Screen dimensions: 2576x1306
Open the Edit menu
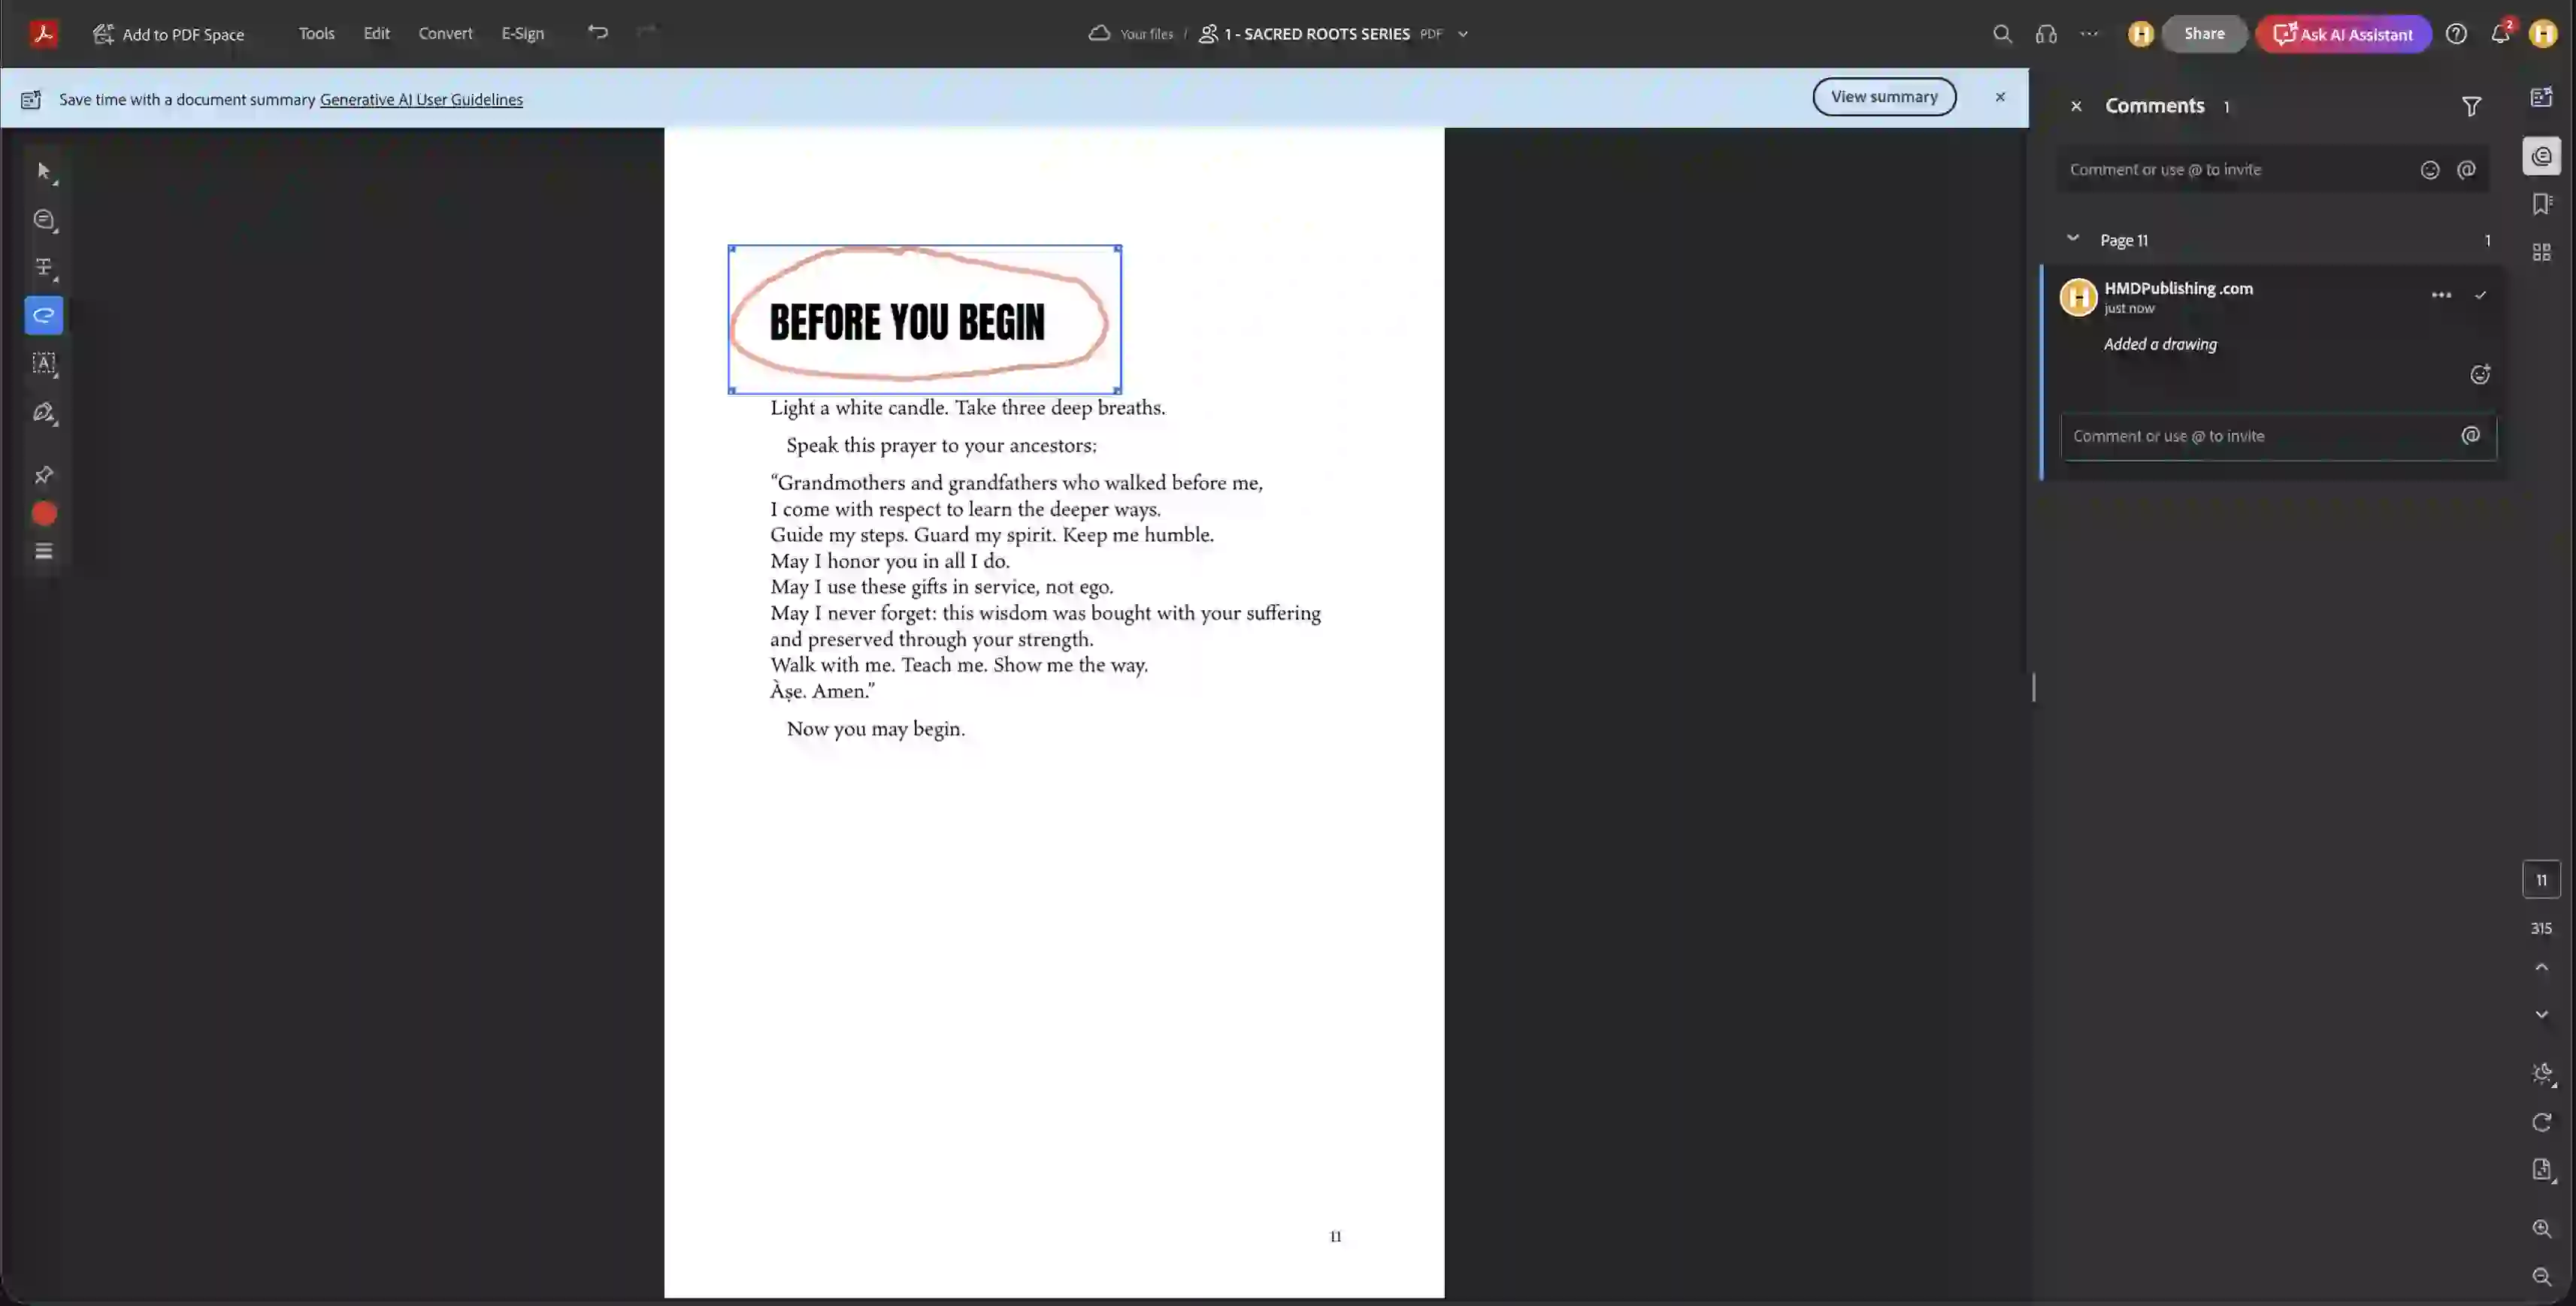coord(376,33)
